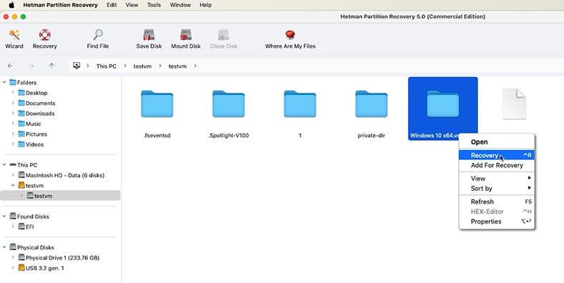Open the Find File magnifier tool

coord(98,39)
